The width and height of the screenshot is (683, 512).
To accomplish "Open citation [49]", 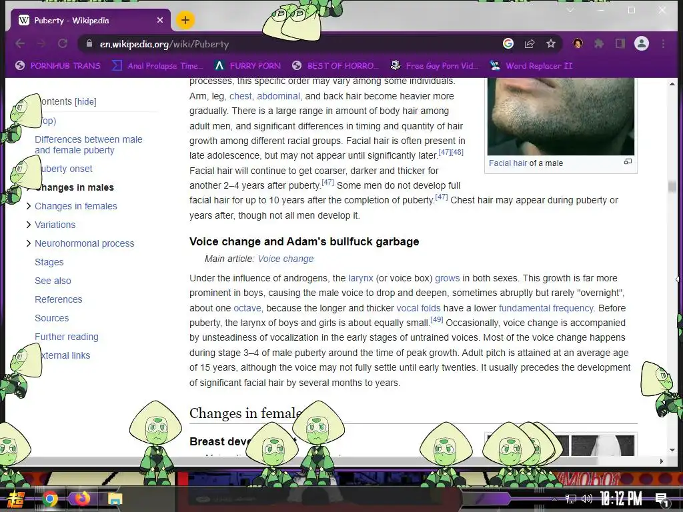I will [436, 319].
